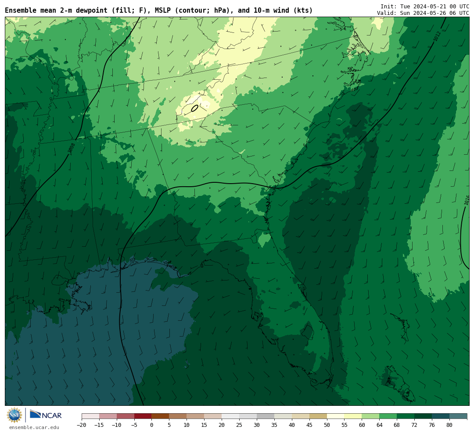Click the light green swatch between 60 and 64
This screenshot has width=474, height=433.
tap(370, 416)
